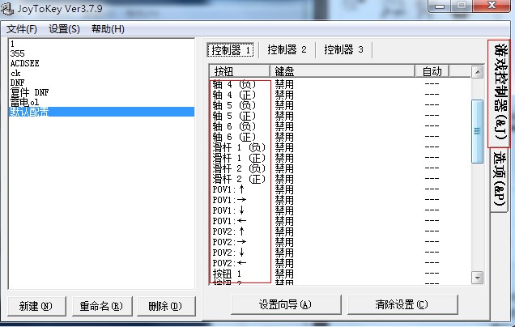This screenshot has height=327, width=515.
Task: Click the 自动 column header
Action: pyautogui.click(x=432, y=71)
